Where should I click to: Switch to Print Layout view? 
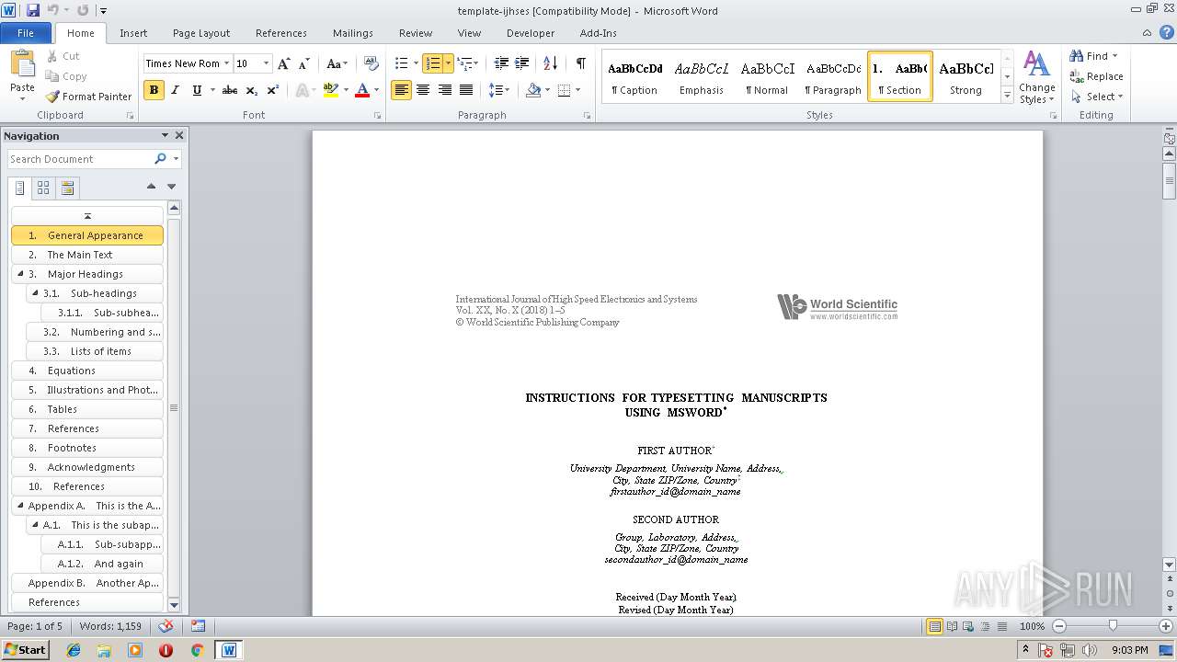[x=934, y=626]
